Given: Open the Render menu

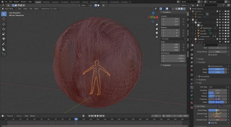Looking at the screenshot, I should coord(16,2).
